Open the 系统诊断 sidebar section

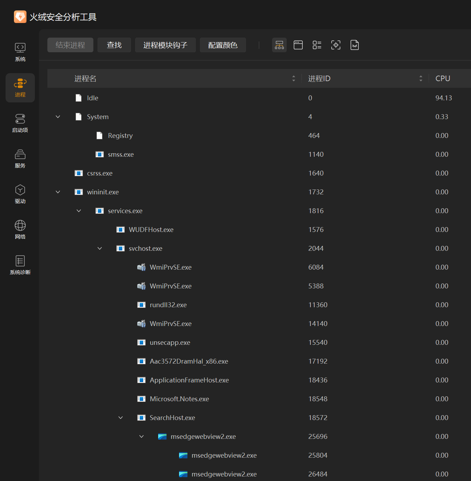tap(20, 265)
